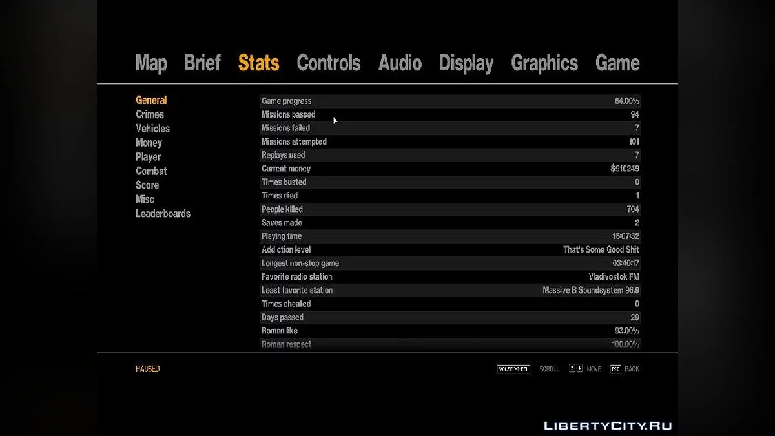The image size is (775, 436).
Task: Choose the Player stats category
Action: 148,157
